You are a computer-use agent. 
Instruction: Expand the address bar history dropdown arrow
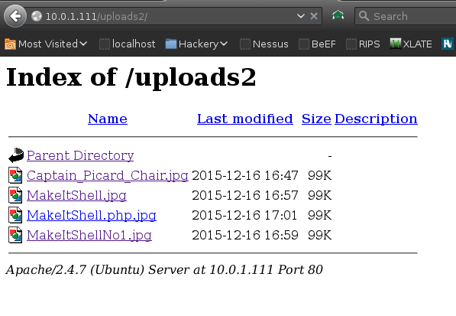point(301,16)
